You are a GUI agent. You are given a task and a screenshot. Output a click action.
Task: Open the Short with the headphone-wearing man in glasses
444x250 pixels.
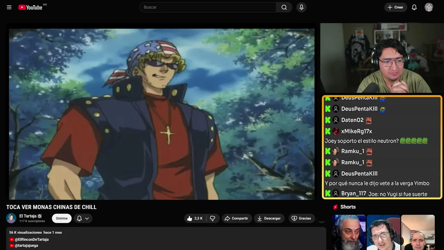click(383, 232)
